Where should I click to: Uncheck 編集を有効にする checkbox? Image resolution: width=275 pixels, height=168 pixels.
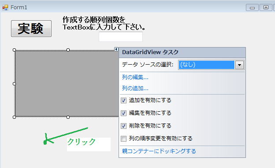[x=123, y=113]
